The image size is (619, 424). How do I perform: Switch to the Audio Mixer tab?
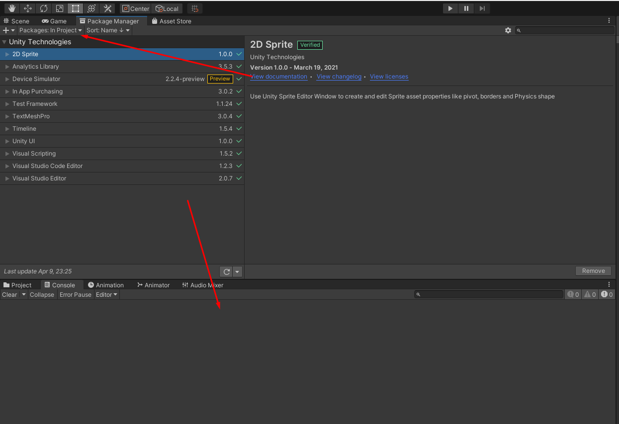pos(202,285)
